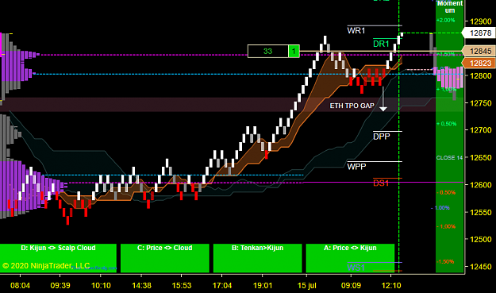Click the +0.50% momentum level label

(446, 124)
